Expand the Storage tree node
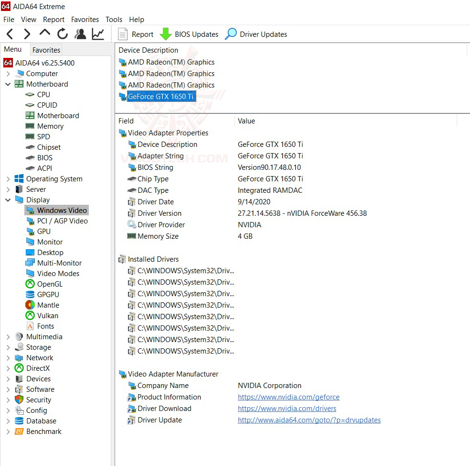The image size is (470, 466). coord(8,347)
